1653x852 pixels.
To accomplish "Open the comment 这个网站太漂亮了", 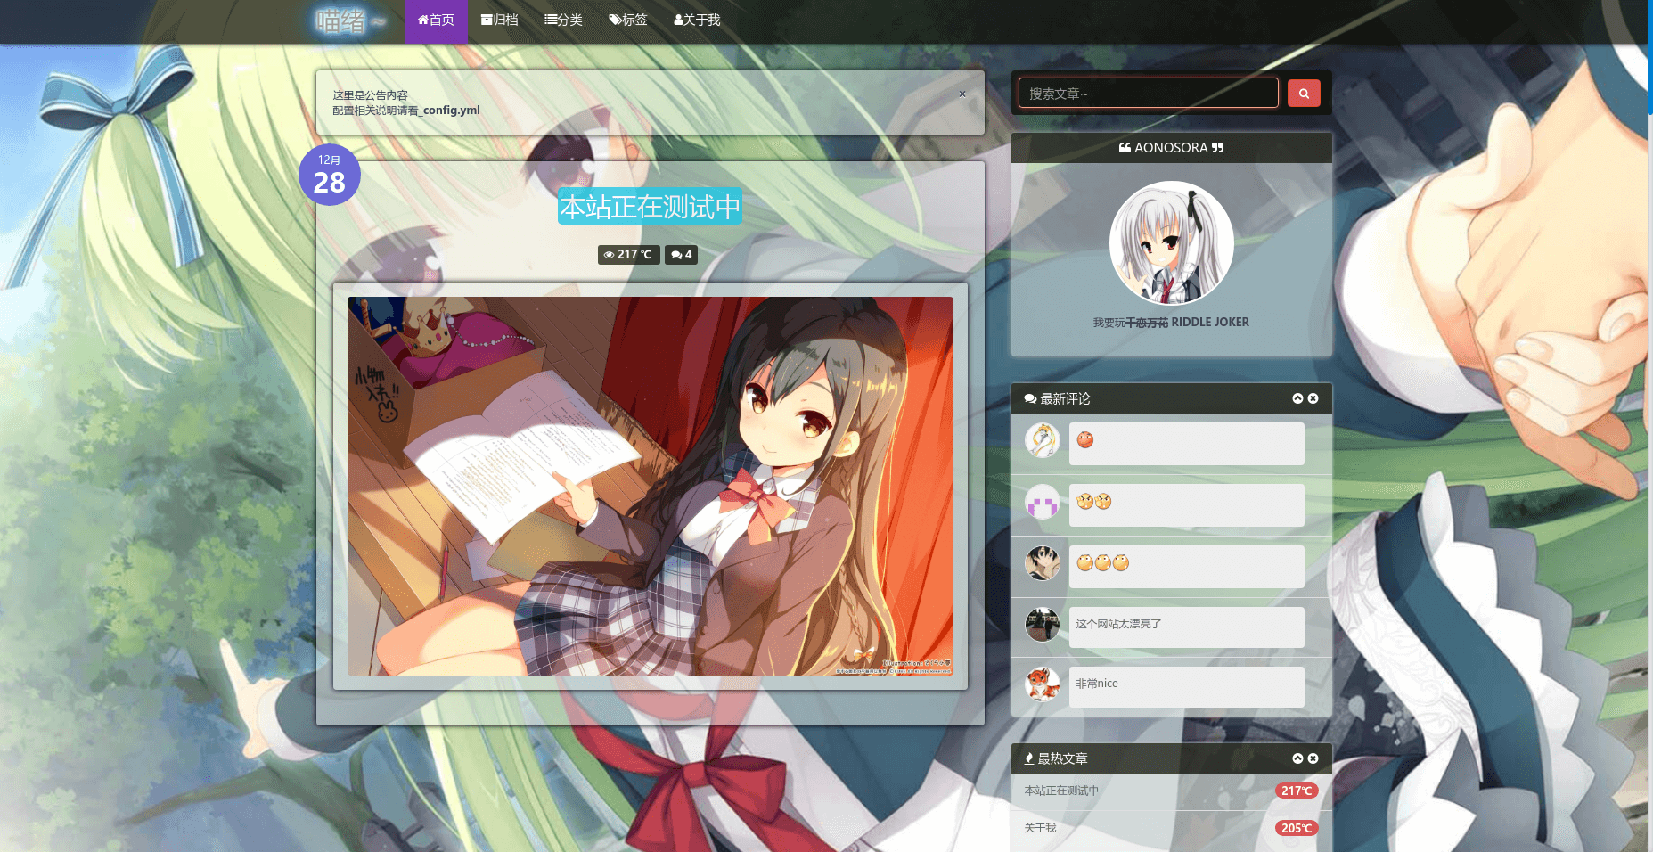I will pos(1186,627).
